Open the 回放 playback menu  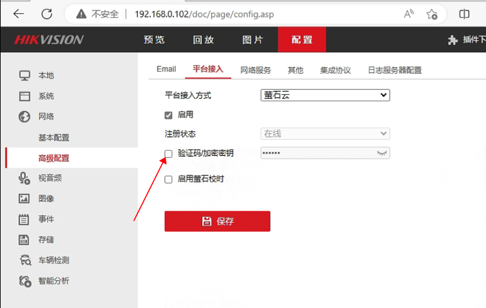click(x=203, y=40)
